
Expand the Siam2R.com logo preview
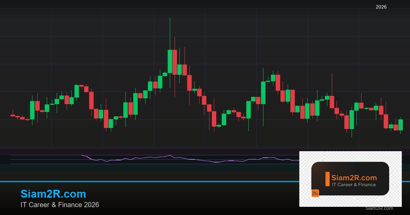[x=351, y=178]
